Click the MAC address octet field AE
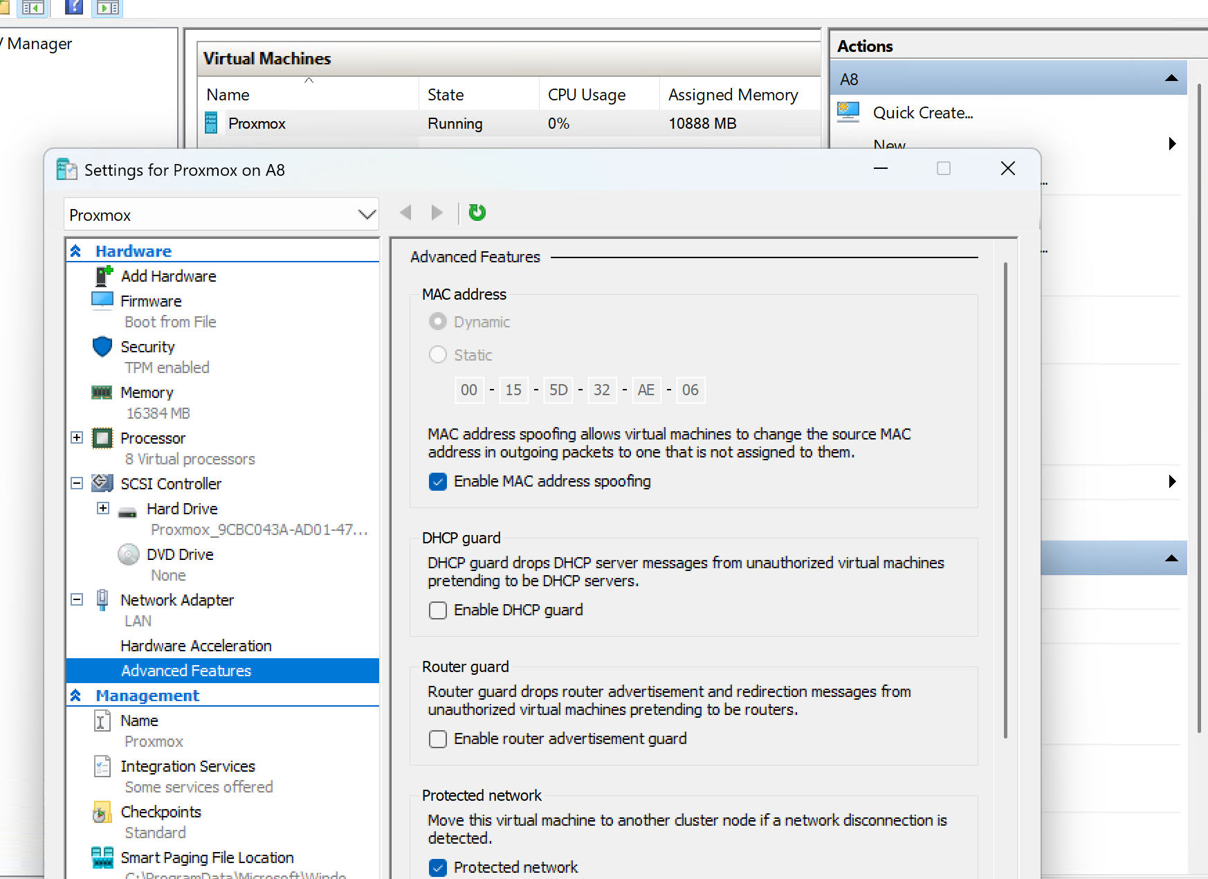The width and height of the screenshot is (1208, 879). [646, 390]
